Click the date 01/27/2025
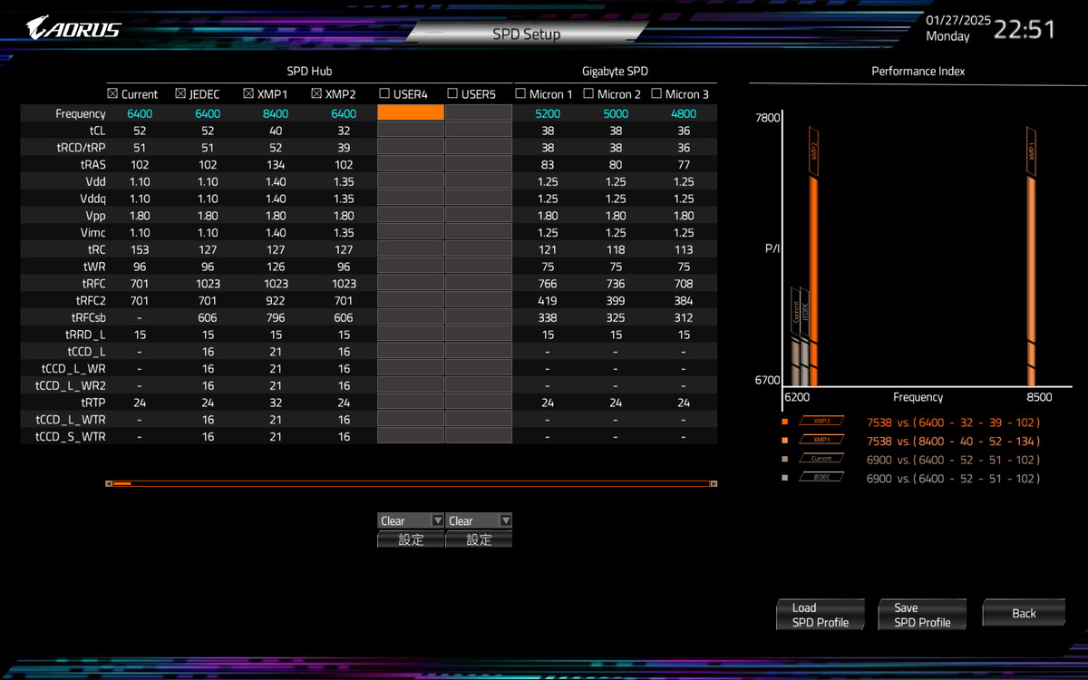The height and width of the screenshot is (680, 1088). [958, 20]
